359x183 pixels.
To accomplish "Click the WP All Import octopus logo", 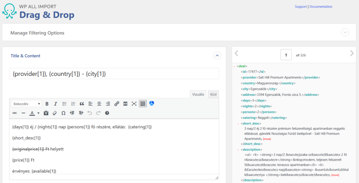I will click(x=9, y=11).
